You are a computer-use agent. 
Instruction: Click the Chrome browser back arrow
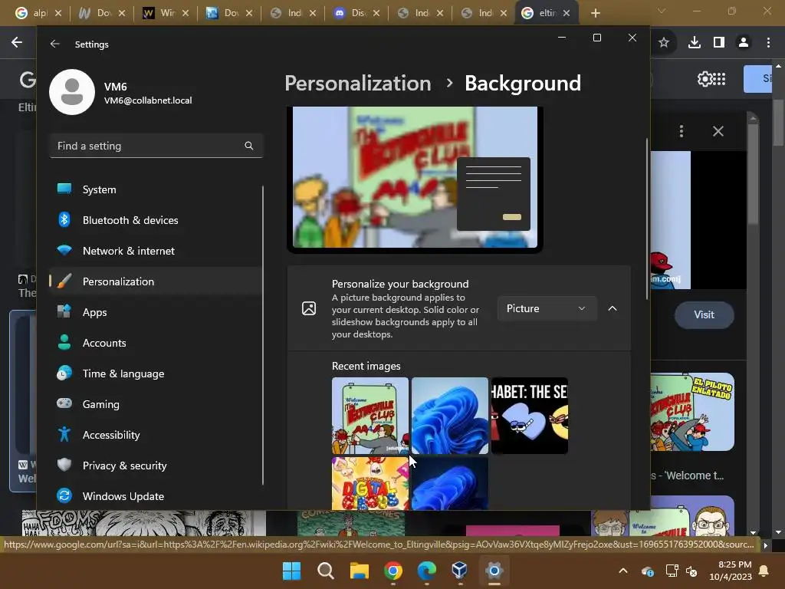[17, 43]
